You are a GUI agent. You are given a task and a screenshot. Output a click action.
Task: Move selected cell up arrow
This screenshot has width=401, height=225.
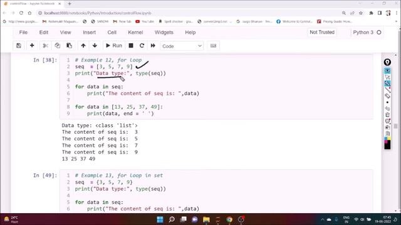pyautogui.click(x=83, y=46)
